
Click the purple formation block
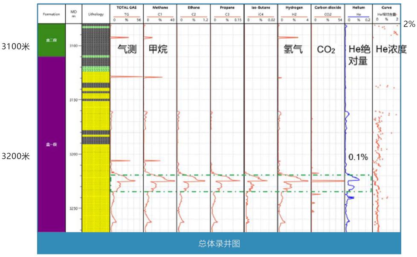(x=51, y=144)
